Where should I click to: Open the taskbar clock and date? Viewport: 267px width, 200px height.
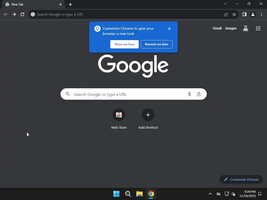pyautogui.click(x=248, y=194)
